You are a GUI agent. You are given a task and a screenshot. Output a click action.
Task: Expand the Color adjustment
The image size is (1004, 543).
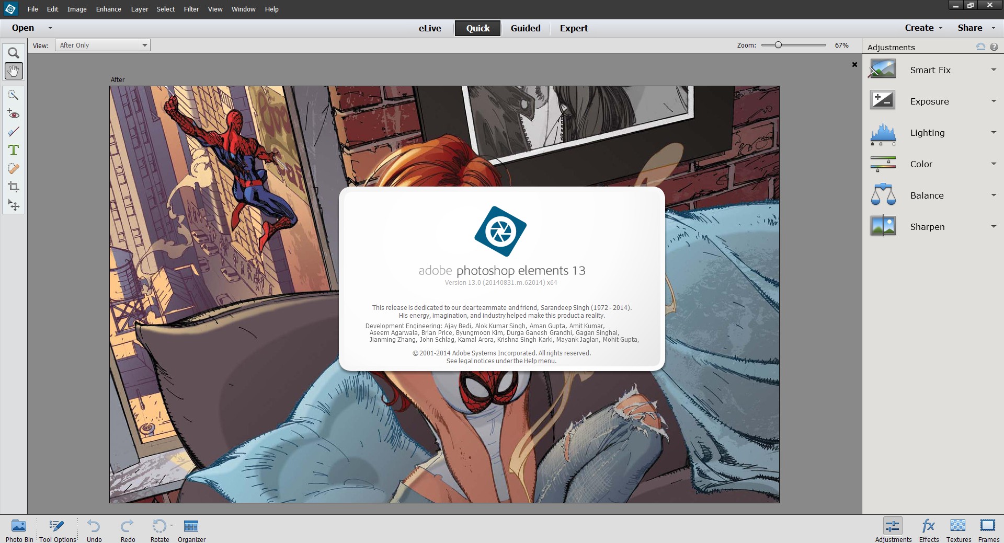tap(994, 164)
